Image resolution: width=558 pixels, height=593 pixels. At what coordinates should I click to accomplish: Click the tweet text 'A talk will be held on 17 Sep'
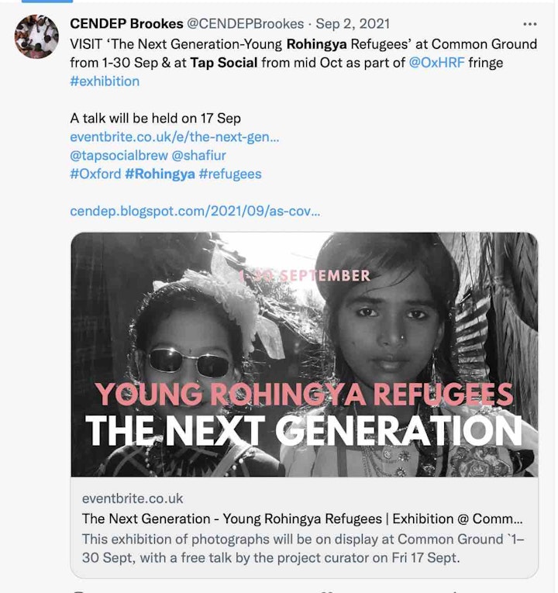coord(155,119)
